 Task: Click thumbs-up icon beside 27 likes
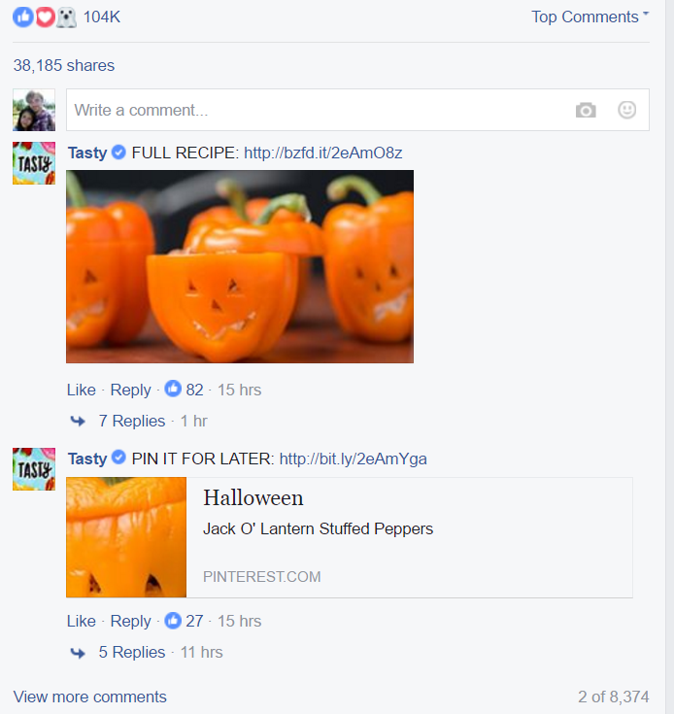pos(173,620)
